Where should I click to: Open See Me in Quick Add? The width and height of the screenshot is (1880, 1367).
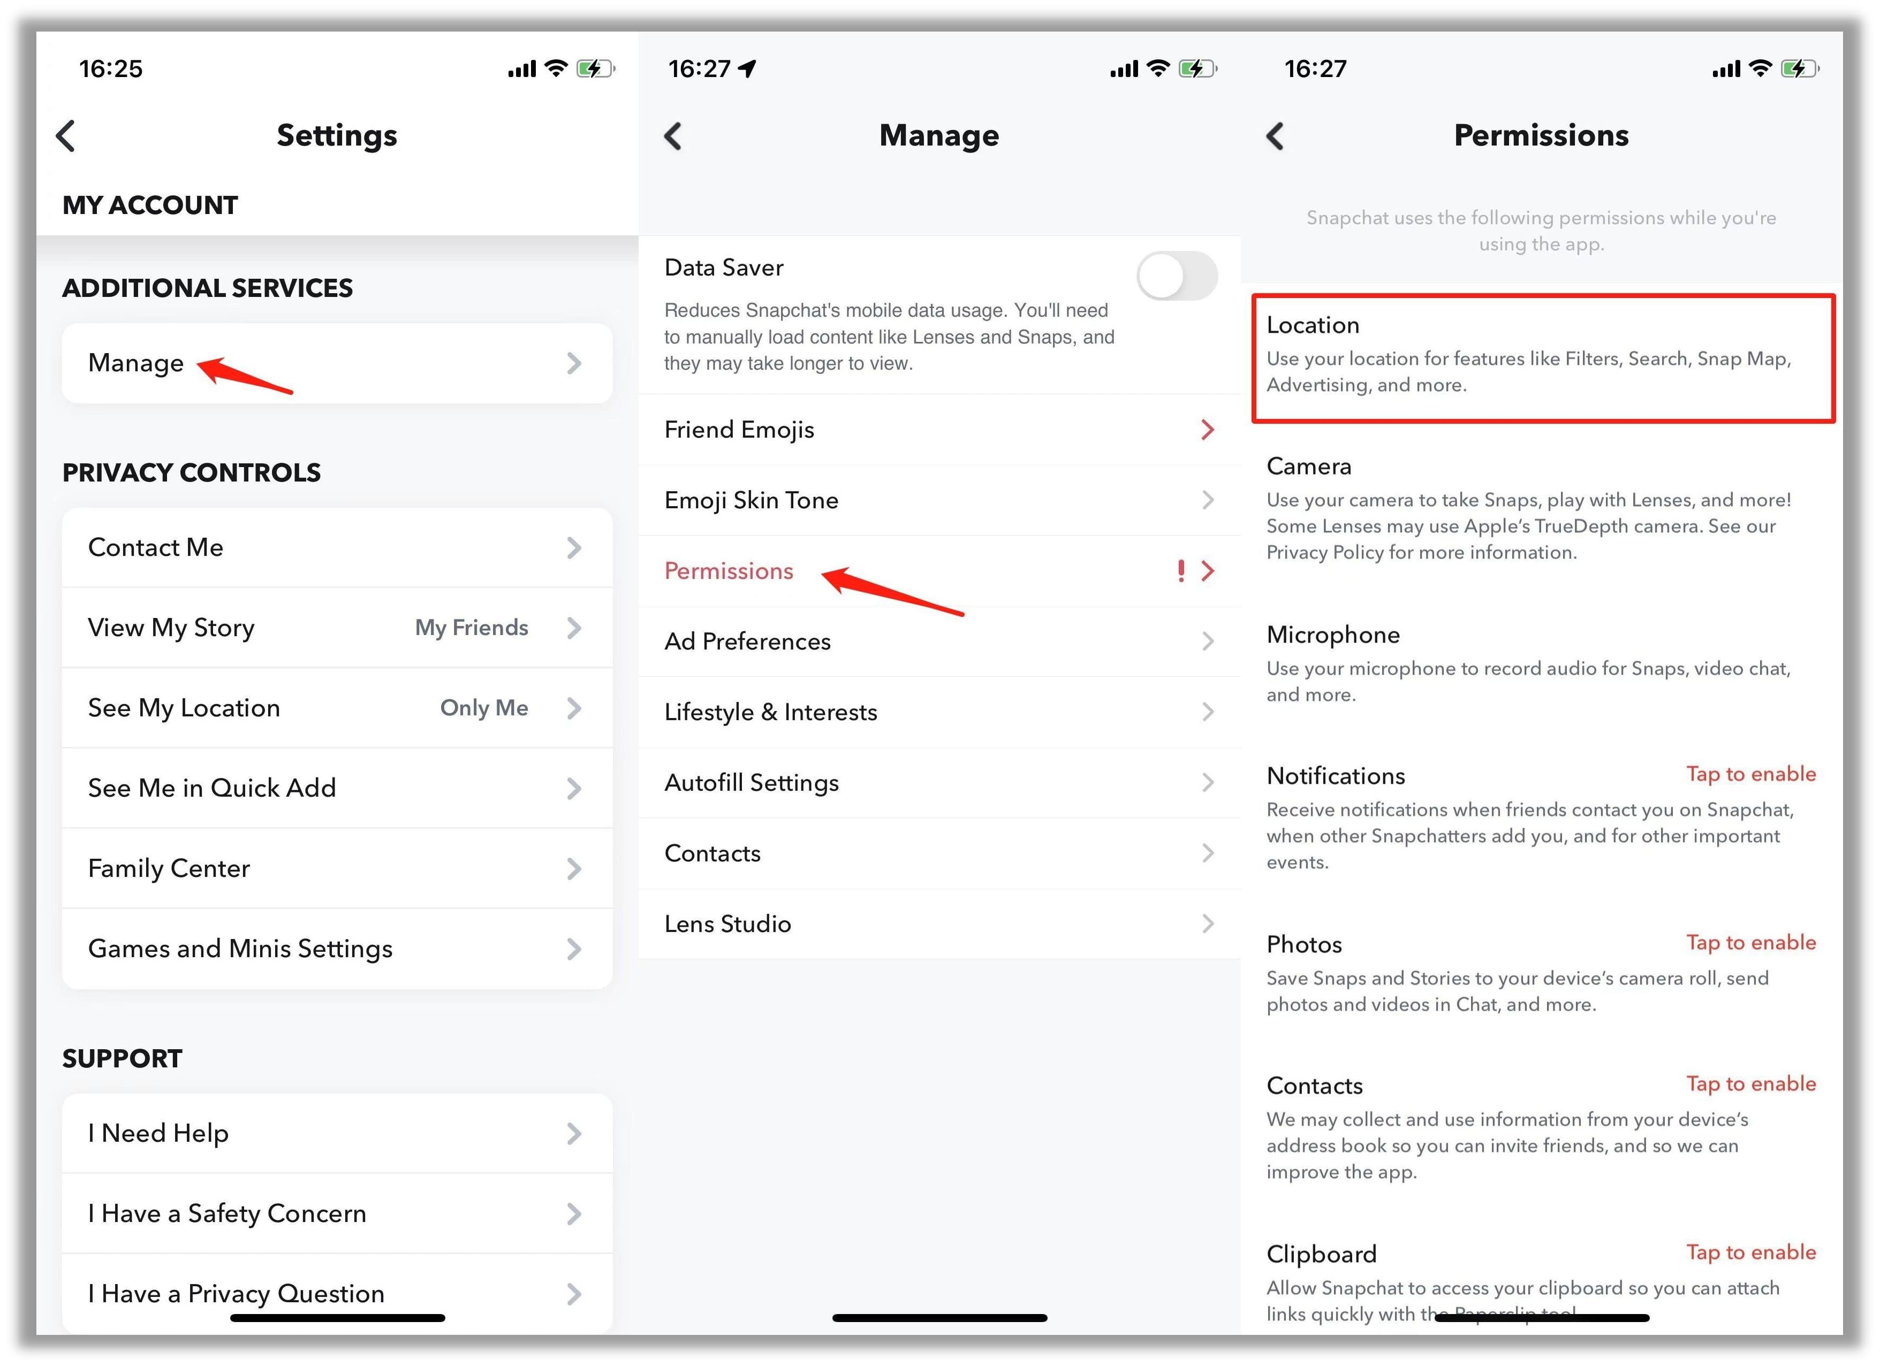[x=337, y=789]
